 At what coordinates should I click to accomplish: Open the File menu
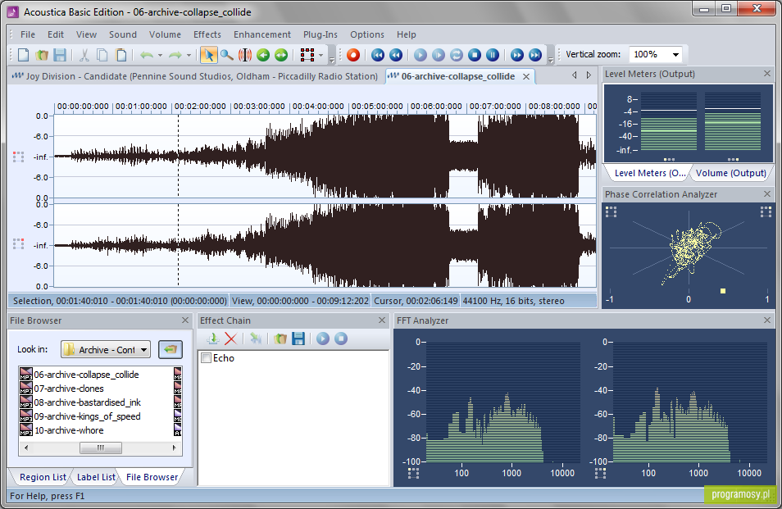[28, 34]
